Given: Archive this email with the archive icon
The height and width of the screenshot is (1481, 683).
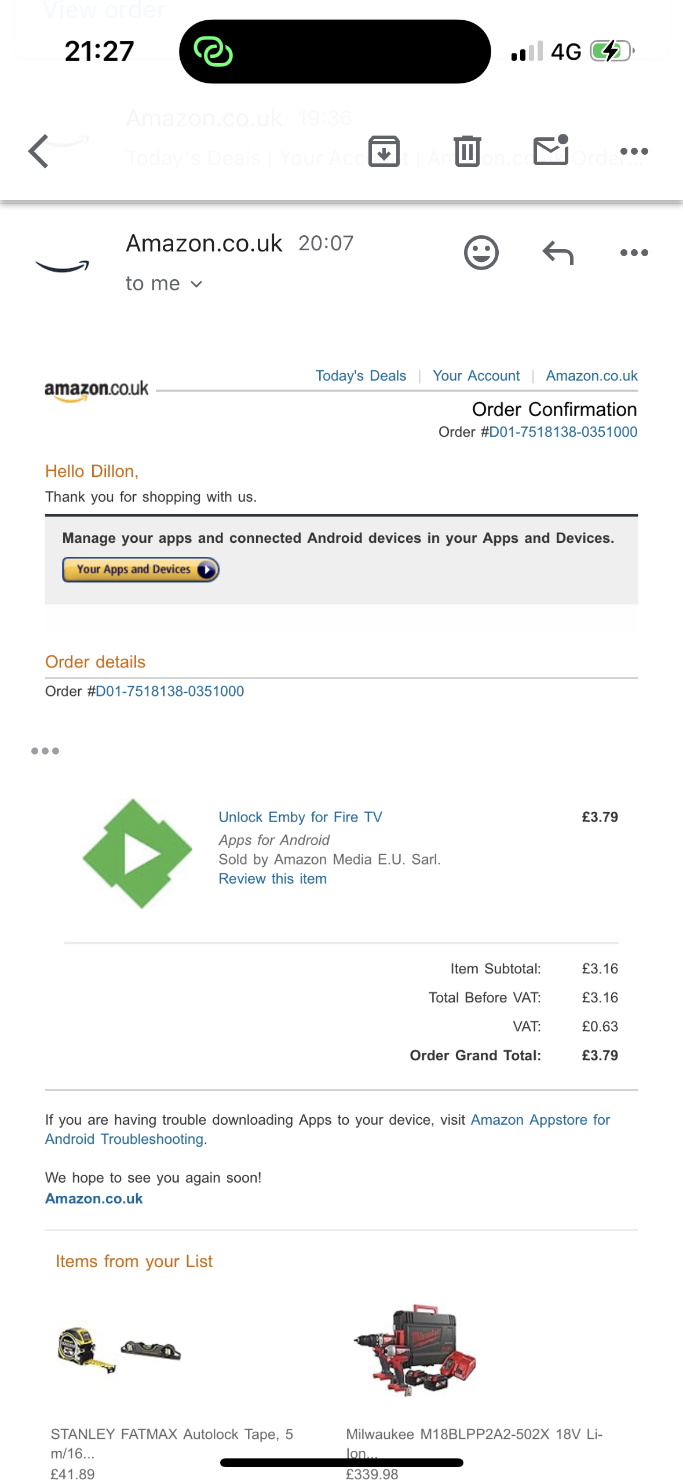Looking at the screenshot, I should pyautogui.click(x=384, y=151).
